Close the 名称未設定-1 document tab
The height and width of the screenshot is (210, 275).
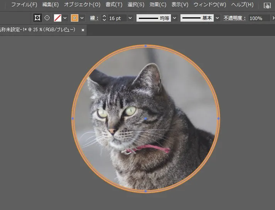point(83,30)
